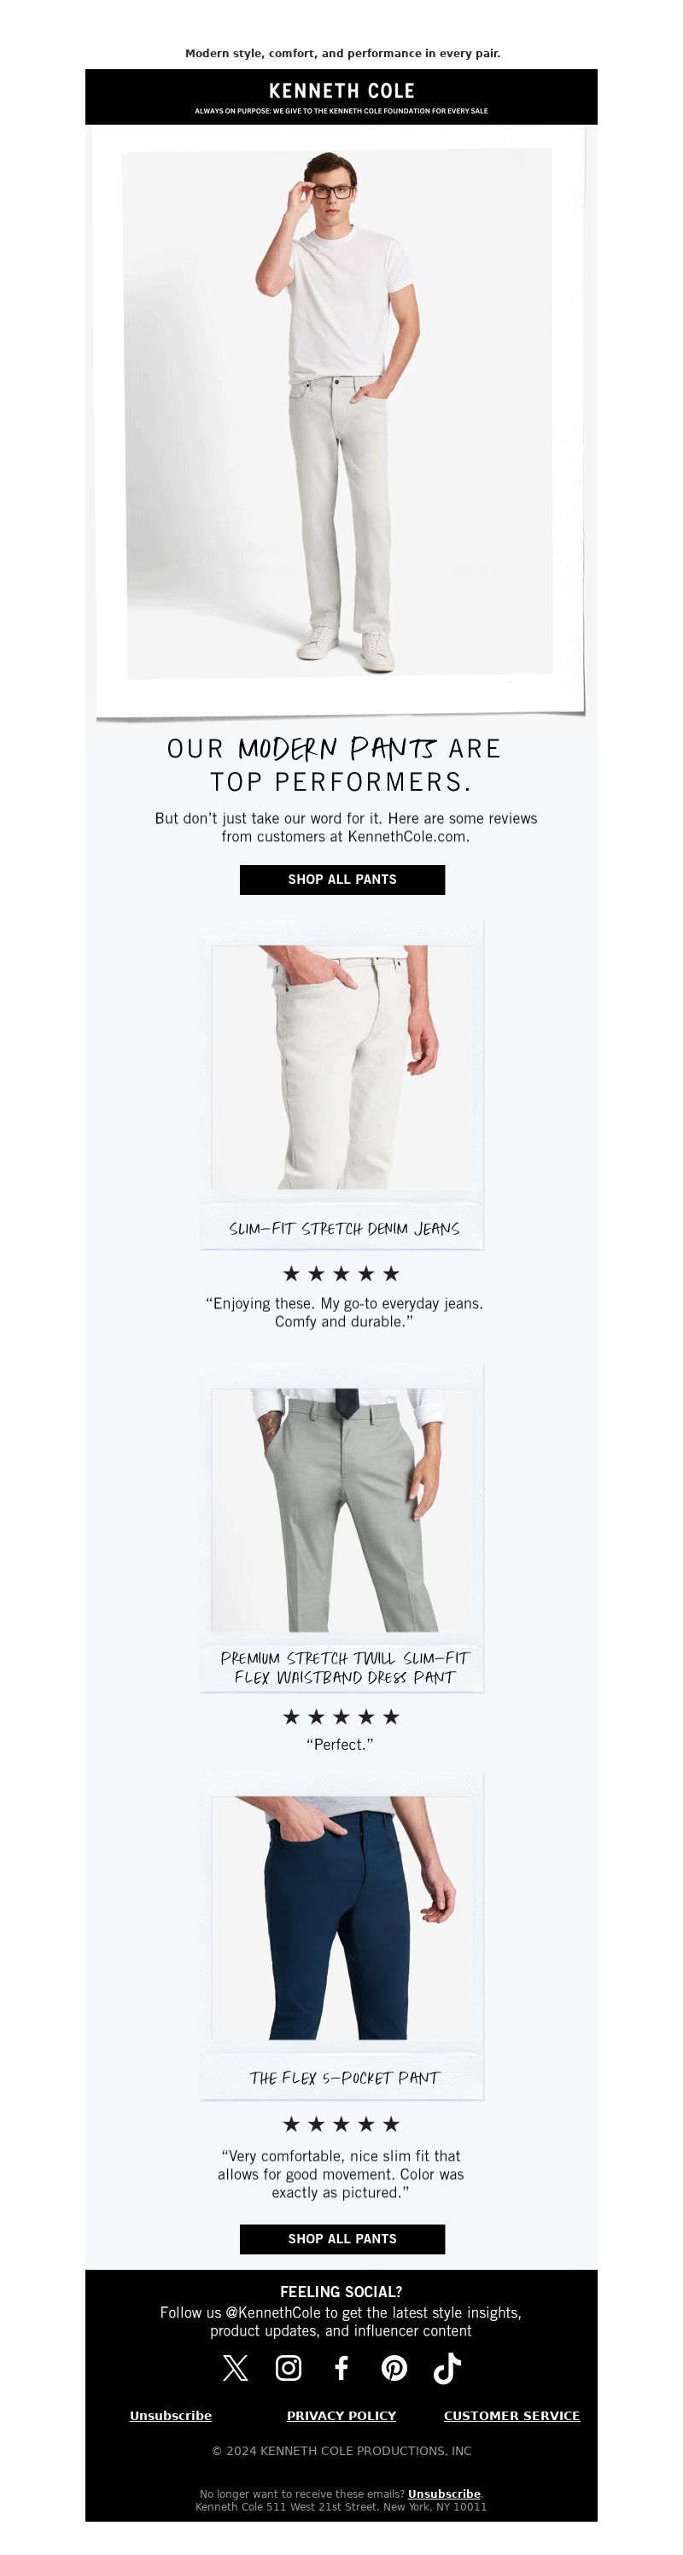Open the navy Flex 5-Pocket Pant photo

[x=342, y=1918]
